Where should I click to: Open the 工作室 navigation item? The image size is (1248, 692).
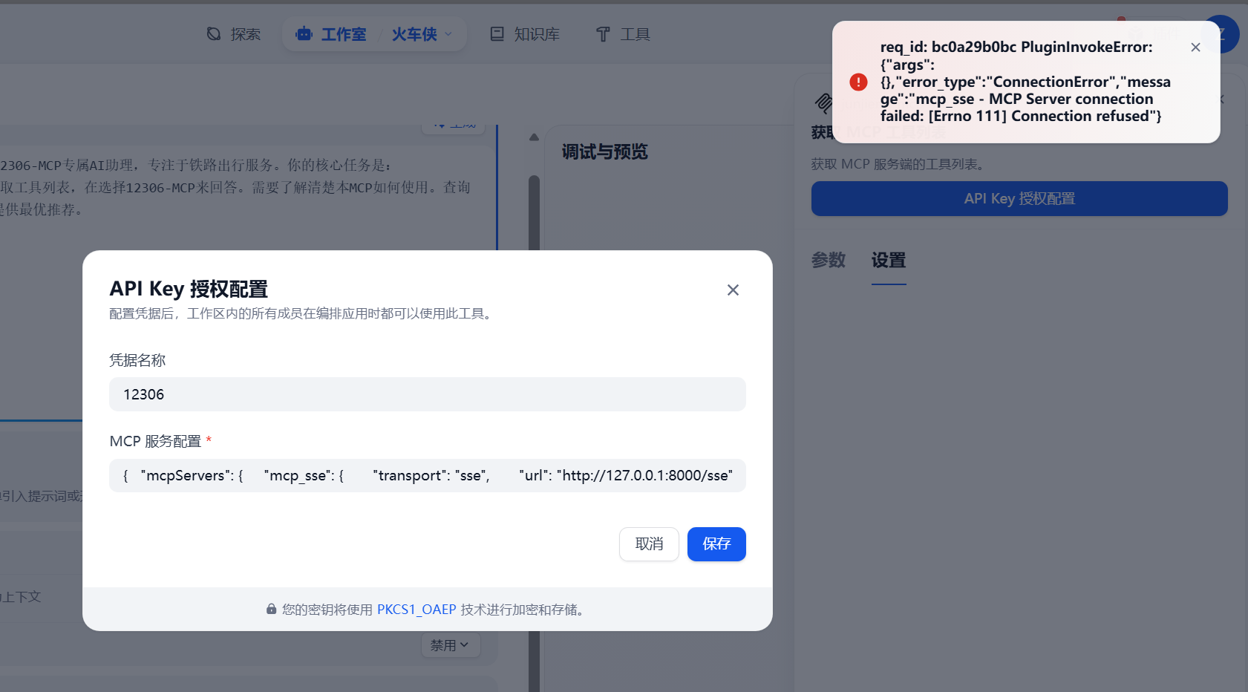click(331, 34)
